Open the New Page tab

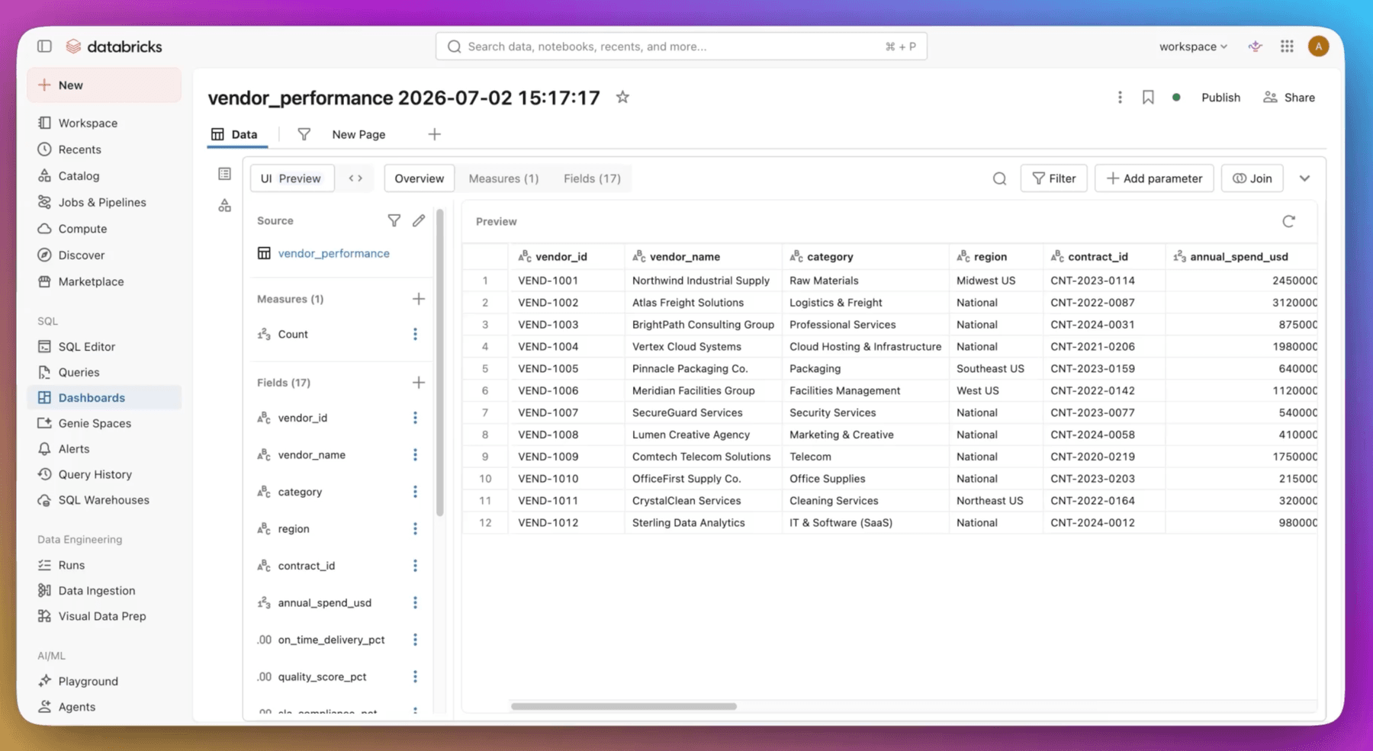click(359, 134)
